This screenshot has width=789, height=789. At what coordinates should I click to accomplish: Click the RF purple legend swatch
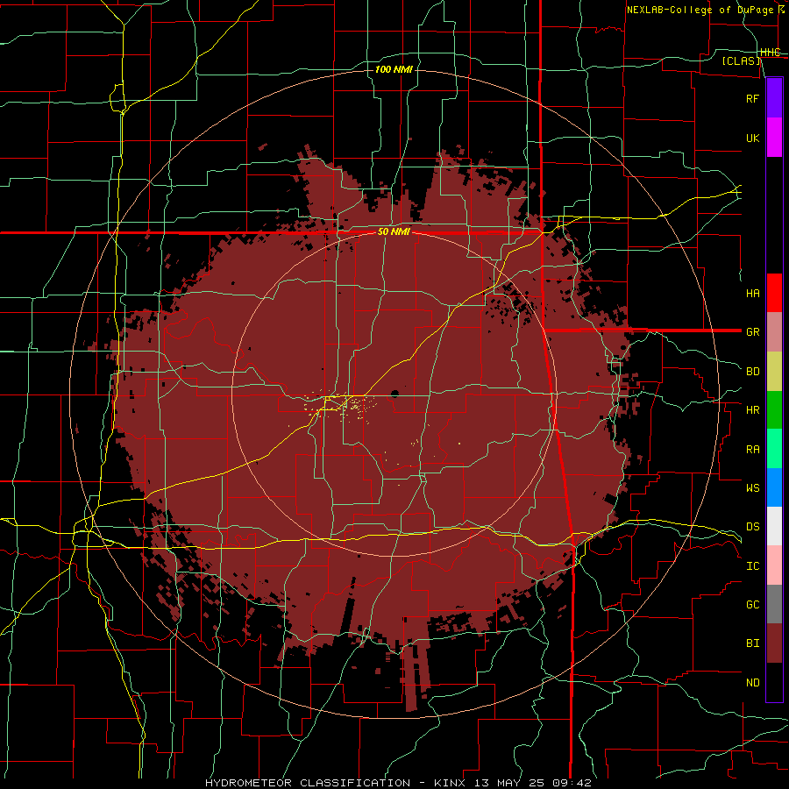[774, 98]
